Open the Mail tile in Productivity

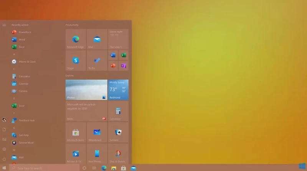[x=97, y=39]
